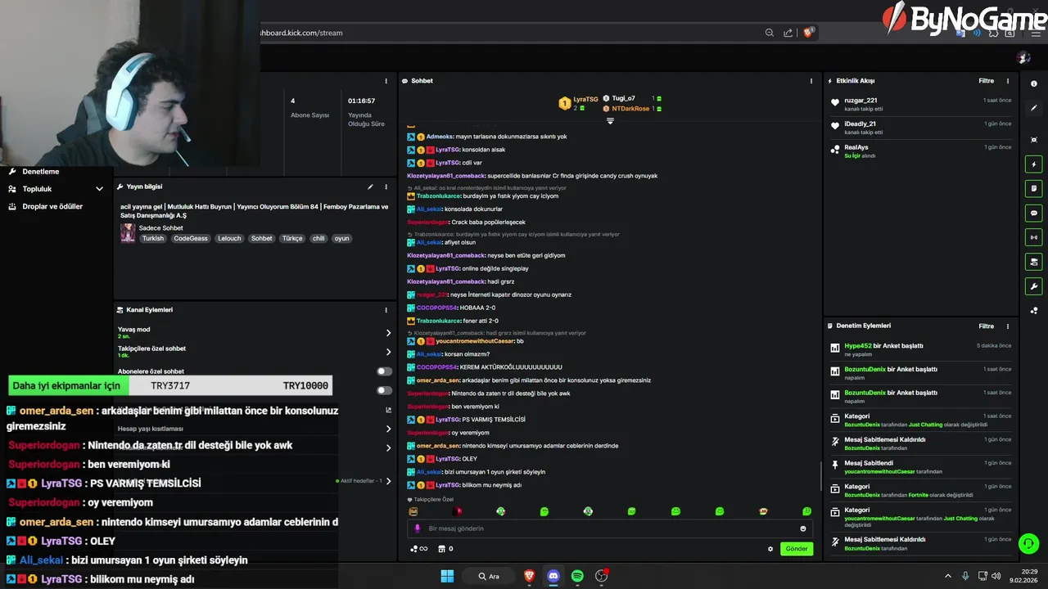Click Abone Sayısı stat value 4
This screenshot has width=1048, height=589.
292,101
